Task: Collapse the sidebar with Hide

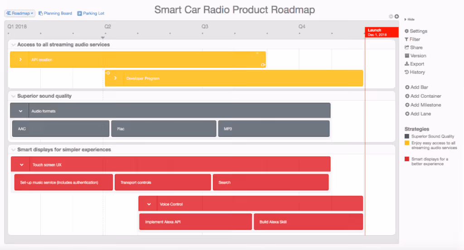Action: 410,19
